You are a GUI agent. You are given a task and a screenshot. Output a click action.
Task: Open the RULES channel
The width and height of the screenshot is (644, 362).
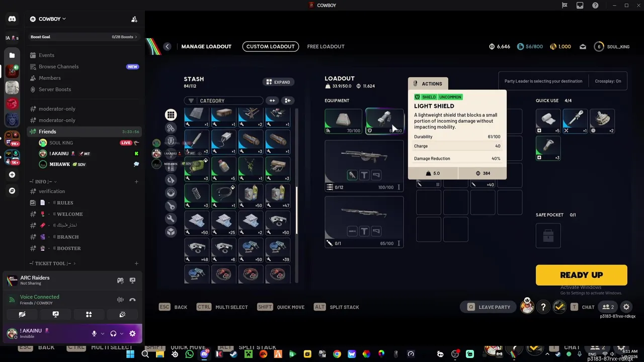tap(85, 203)
